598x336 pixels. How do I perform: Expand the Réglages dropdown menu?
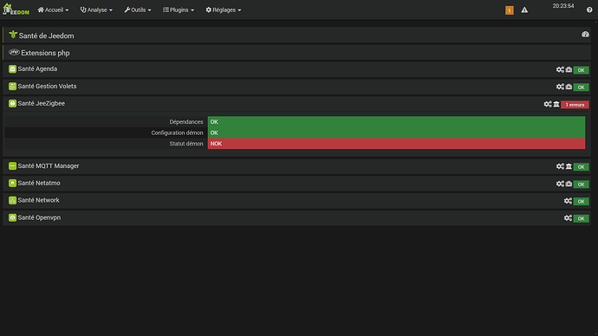224,10
